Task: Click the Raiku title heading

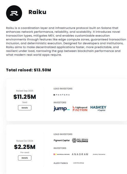Action: click(37, 12)
